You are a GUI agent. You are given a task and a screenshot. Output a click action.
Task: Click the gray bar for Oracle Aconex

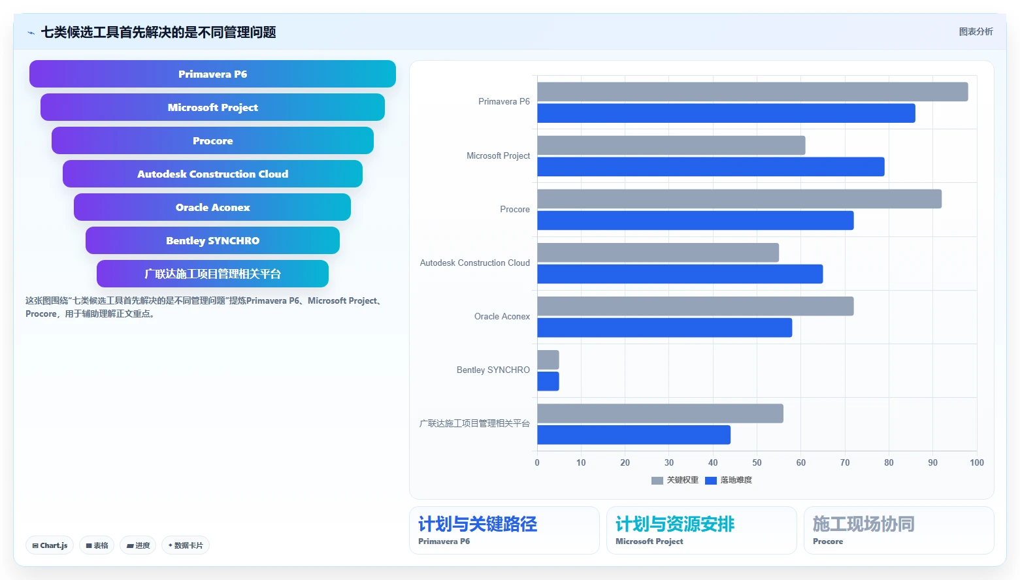pyautogui.click(x=696, y=306)
